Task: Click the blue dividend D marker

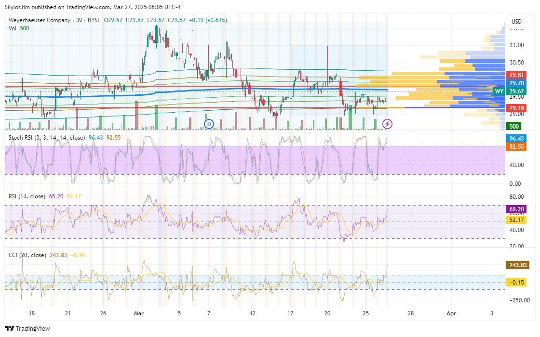Action: 209,124
